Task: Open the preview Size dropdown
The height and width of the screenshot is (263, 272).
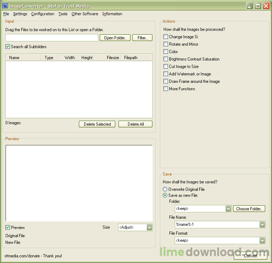Action: click(149, 227)
